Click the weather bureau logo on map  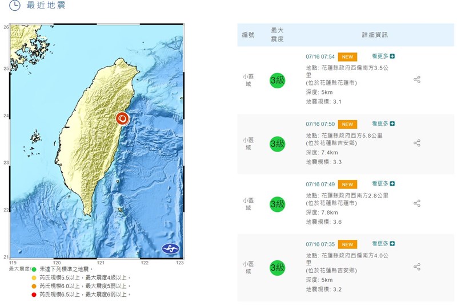point(170,248)
